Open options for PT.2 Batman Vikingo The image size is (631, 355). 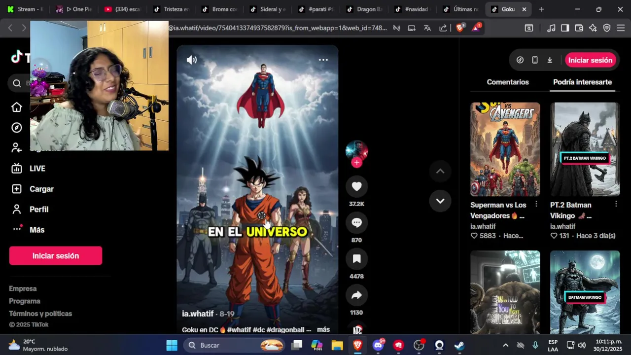(616, 204)
